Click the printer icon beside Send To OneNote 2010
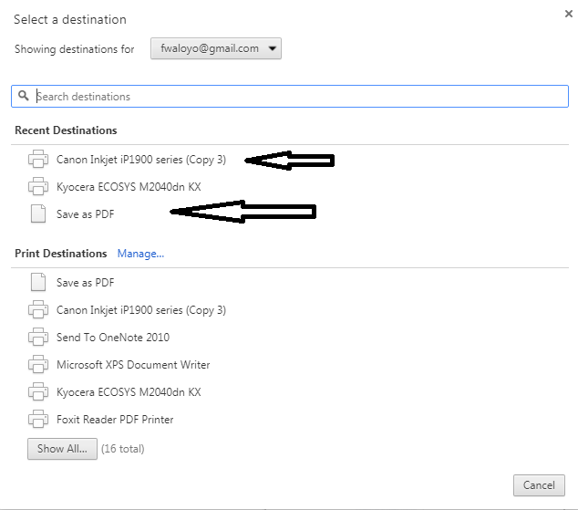 click(x=38, y=337)
